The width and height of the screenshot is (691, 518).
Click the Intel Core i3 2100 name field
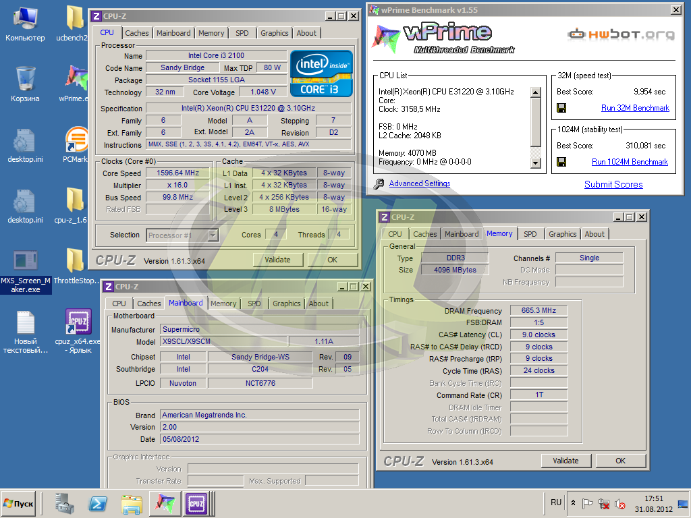(x=216, y=55)
